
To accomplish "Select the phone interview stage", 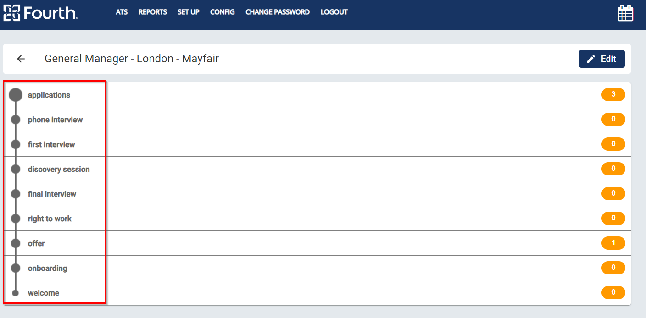I will coord(55,120).
